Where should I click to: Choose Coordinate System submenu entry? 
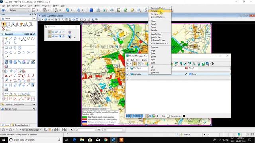pos(160,8)
